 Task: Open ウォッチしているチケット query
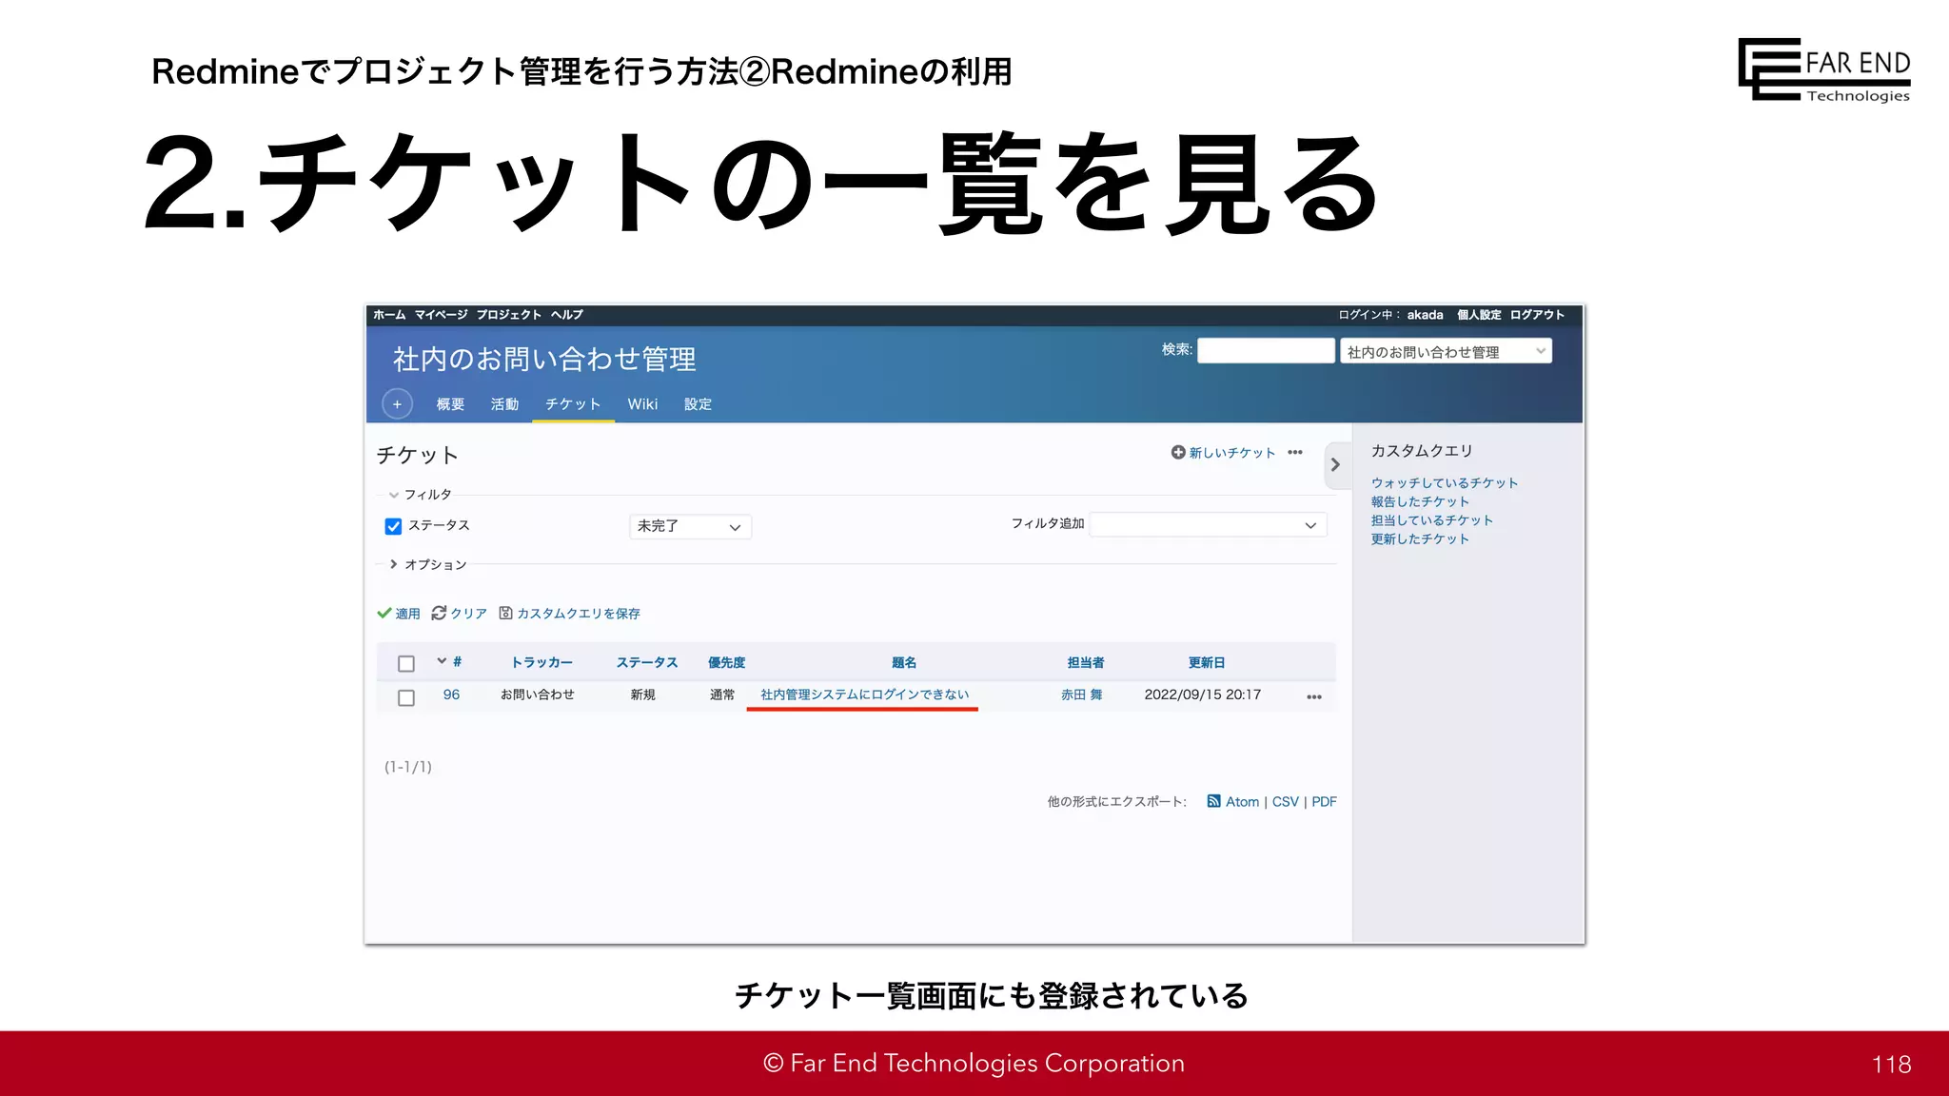1445,483
